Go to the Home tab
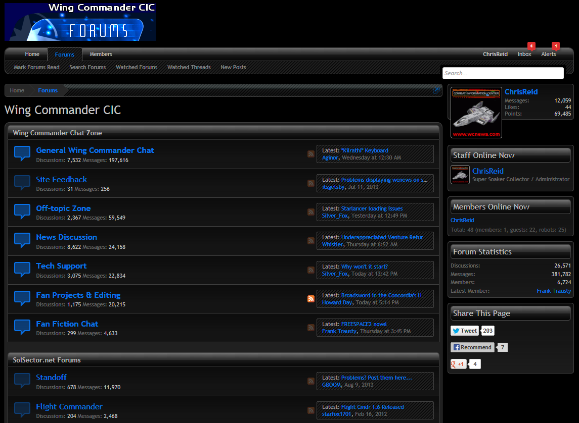579x423 pixels. (32, 54)
